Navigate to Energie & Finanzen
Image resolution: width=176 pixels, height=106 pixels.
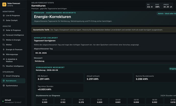(13, 50)
